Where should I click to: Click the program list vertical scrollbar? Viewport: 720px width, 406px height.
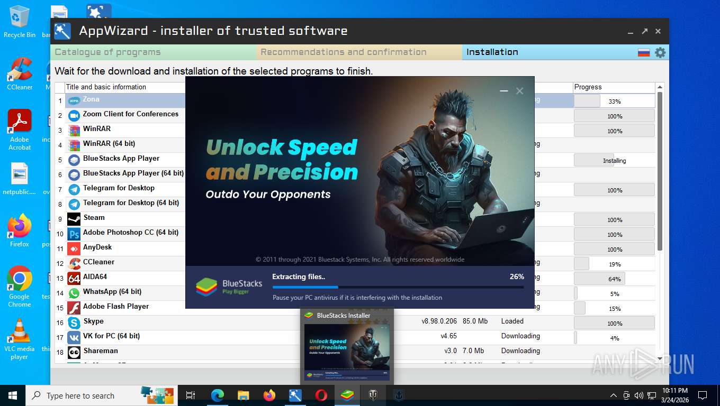tap(660, 171)
